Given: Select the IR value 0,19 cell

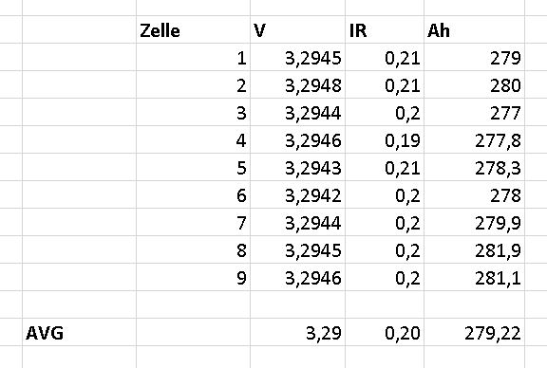Looking at the screenshot, I should click(x=385, y=139).
